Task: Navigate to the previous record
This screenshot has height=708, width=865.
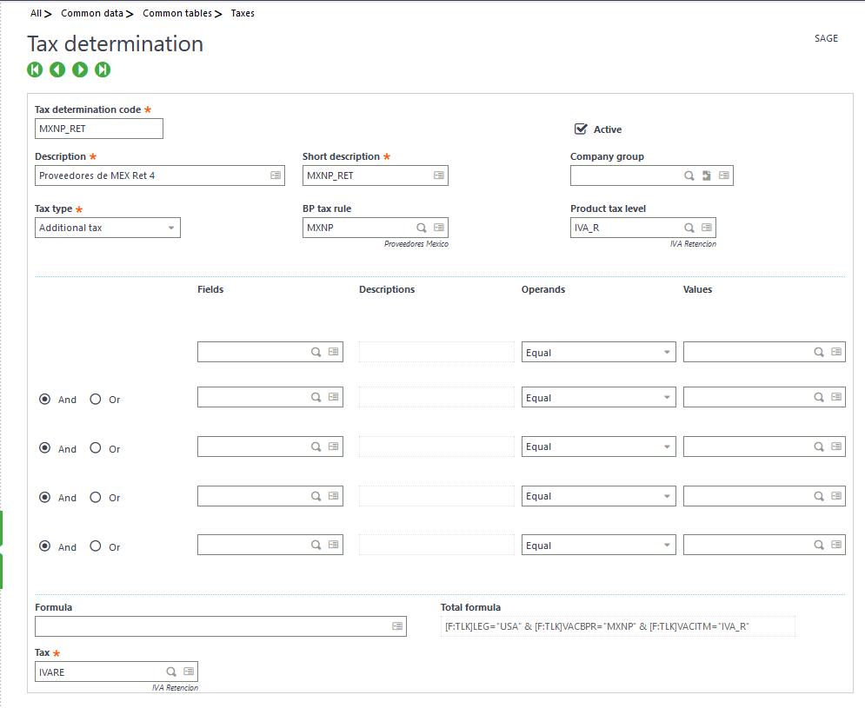Action: 57,69
